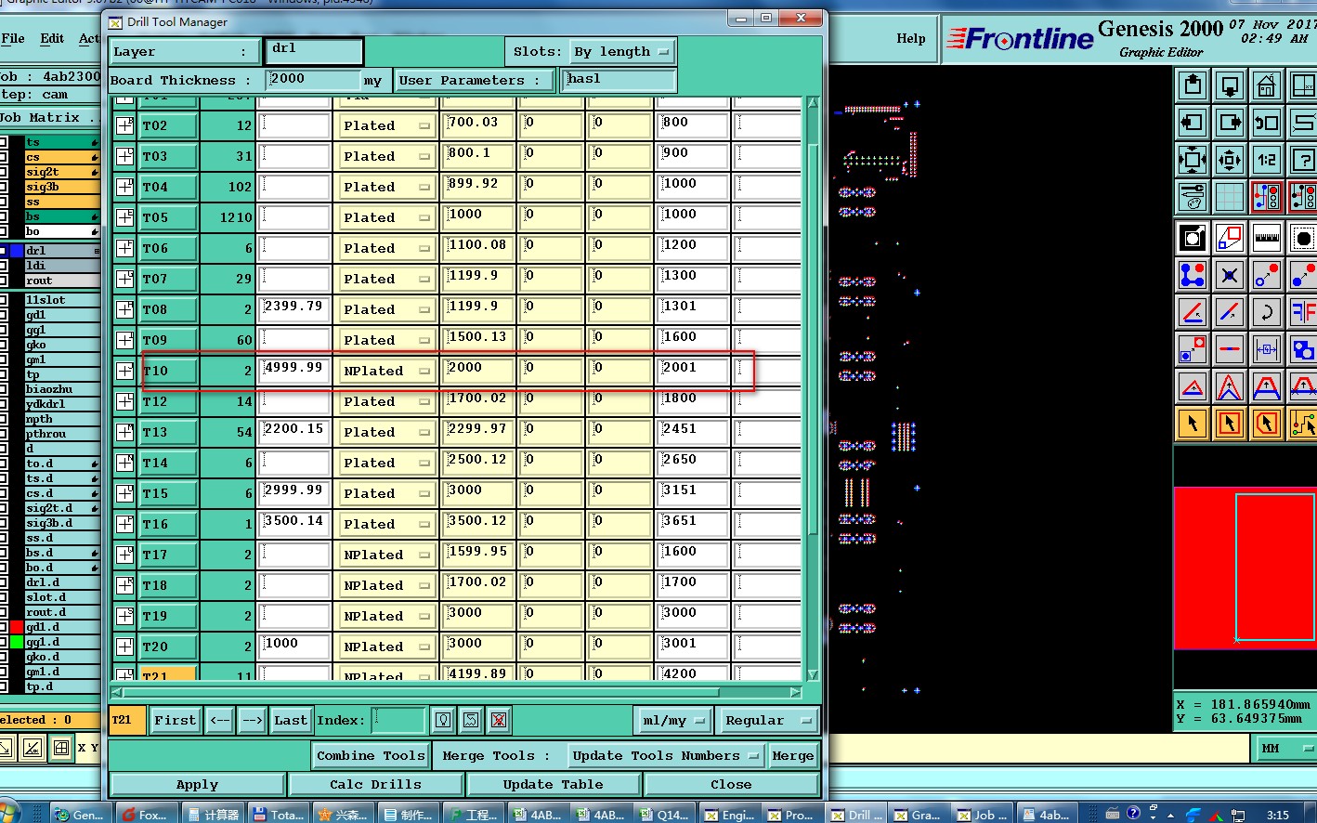Expand tool row T02 with plus button
1317x823 pixels.
coord(124,125)
